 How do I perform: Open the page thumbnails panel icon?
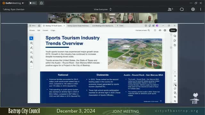(175, 45)
